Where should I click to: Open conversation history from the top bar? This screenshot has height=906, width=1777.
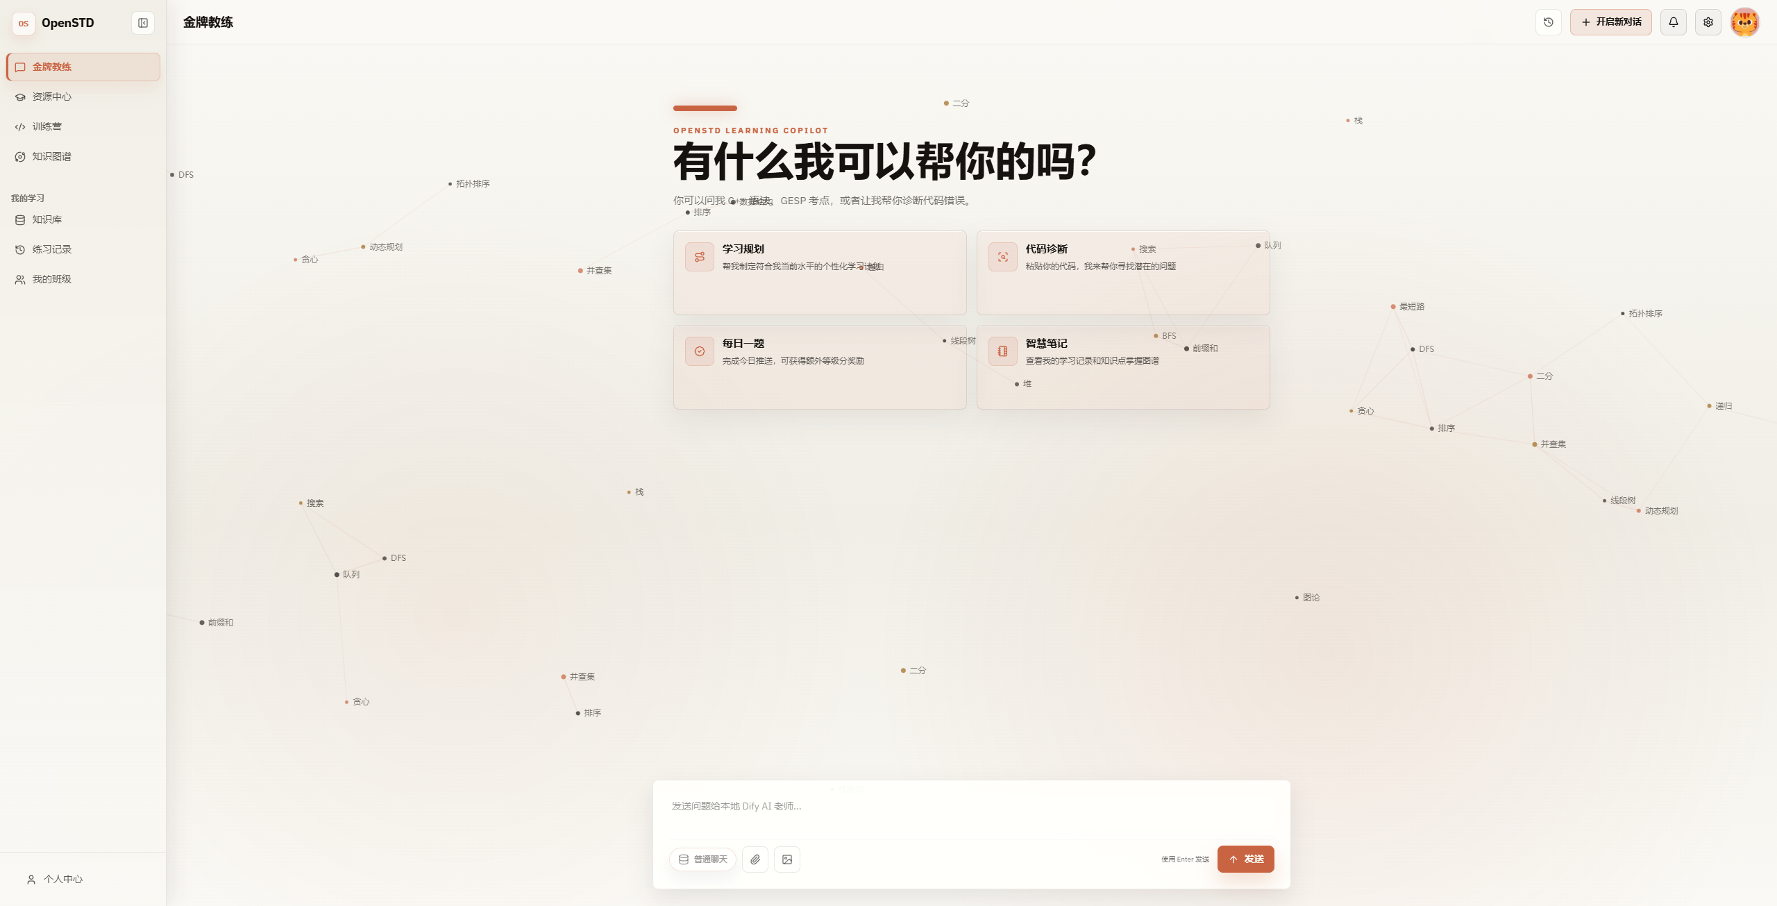[x=1549, y=22]
